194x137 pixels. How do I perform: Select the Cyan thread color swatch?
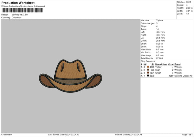(x=148, y=70)
